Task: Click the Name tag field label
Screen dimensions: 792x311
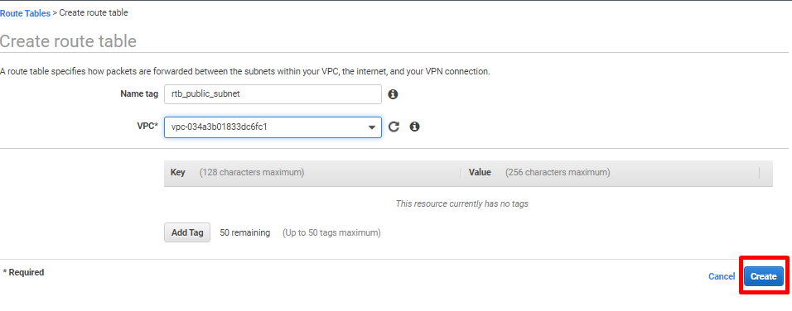Action: pos(139,93)
